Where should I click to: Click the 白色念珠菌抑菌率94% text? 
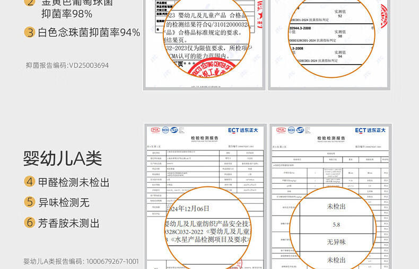(x=89, y=33)
